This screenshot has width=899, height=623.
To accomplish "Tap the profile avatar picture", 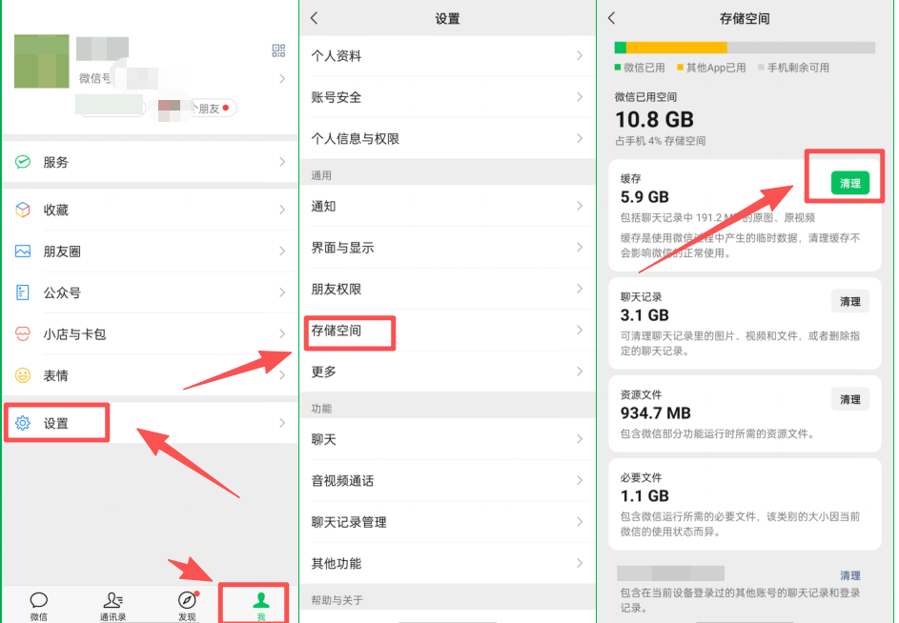I will pos(42,61).
